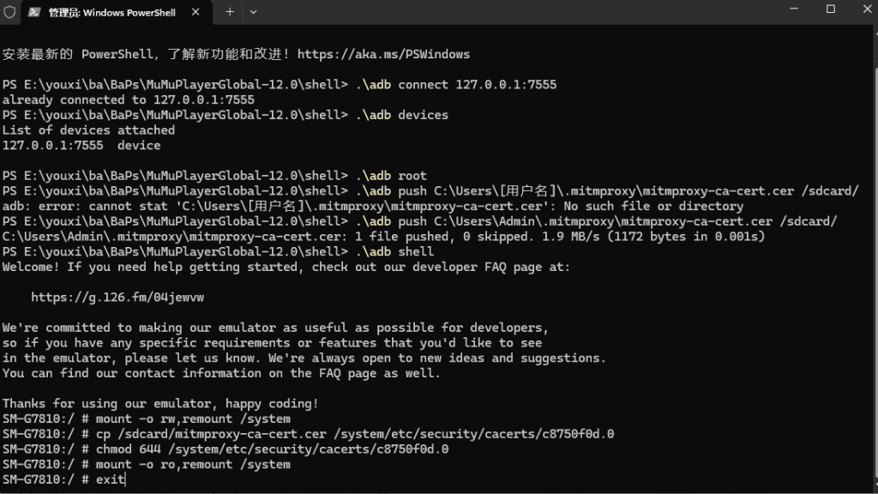
Task: Click the .\adb devices command text
Action: 402,115
